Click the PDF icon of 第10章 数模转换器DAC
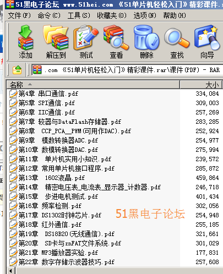 tap(13, 150)
